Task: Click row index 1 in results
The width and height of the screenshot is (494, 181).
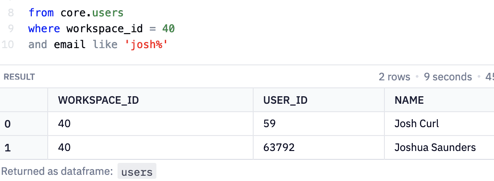Action: (7, 148)
